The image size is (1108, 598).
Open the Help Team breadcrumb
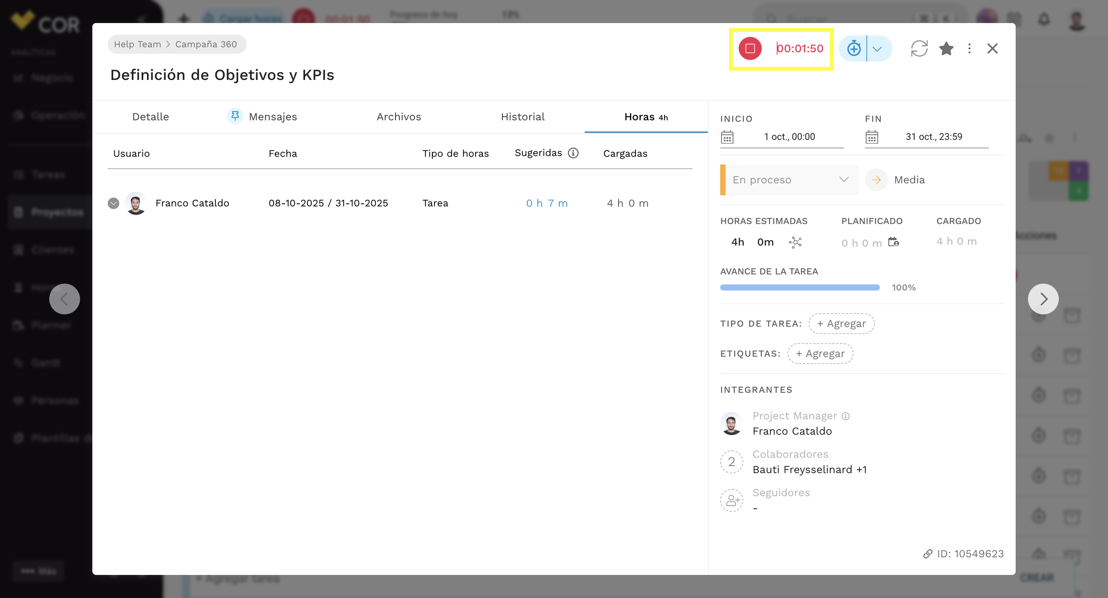coord(137,44)
